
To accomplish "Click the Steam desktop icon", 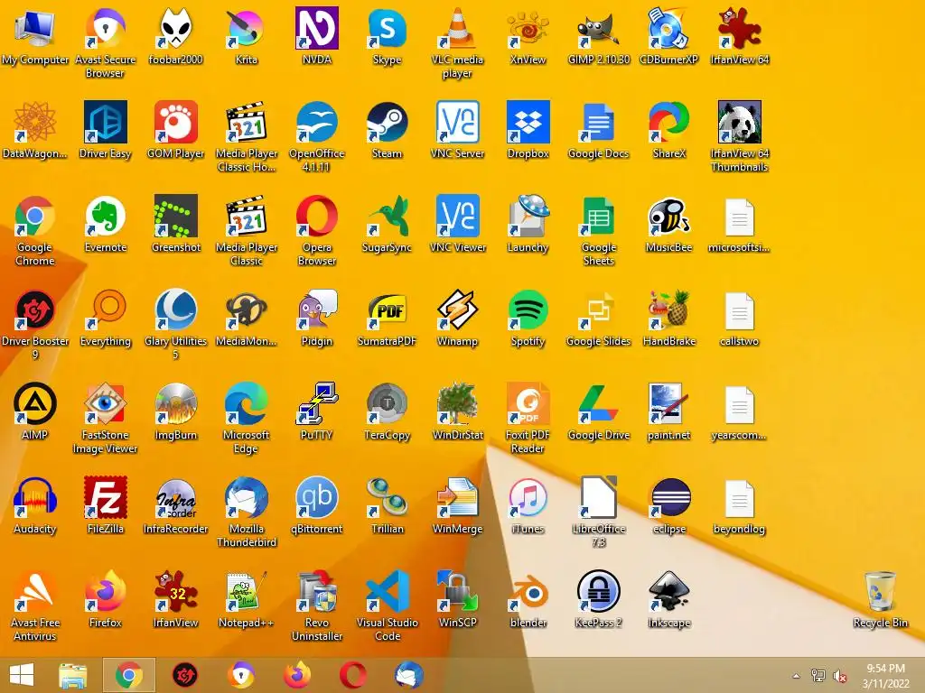I will pos(387,130).
